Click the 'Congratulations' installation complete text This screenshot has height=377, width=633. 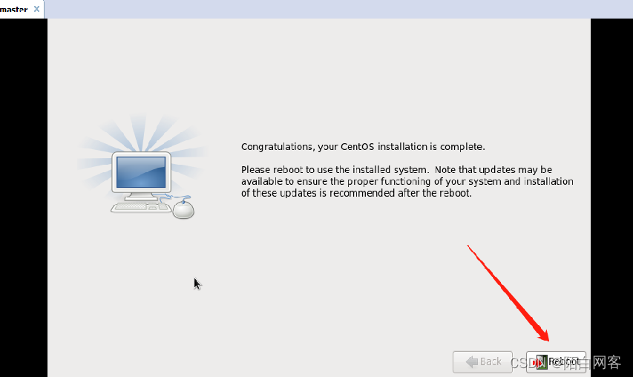(x=363, y=146)
